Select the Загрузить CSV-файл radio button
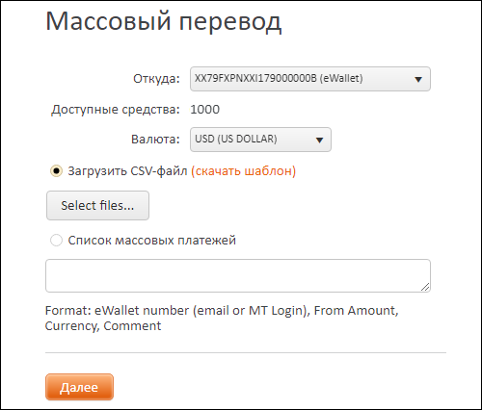482x410 pixels. (56, 171)
